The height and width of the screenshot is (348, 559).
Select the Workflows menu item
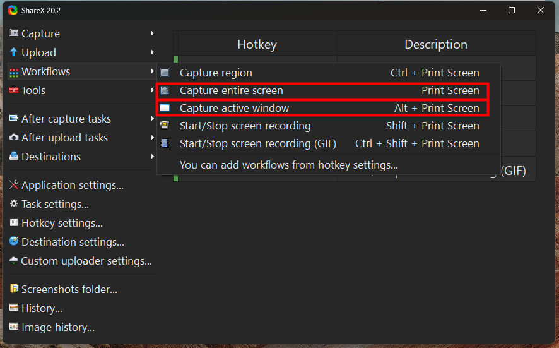point(82,71)
